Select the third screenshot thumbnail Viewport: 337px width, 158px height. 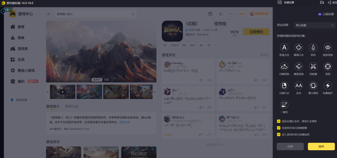116,92
